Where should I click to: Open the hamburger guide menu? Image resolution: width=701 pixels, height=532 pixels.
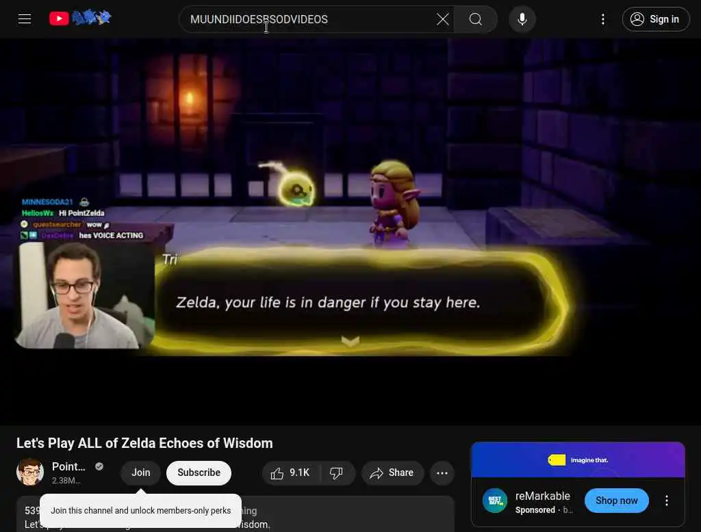click(x=25, y=18)
